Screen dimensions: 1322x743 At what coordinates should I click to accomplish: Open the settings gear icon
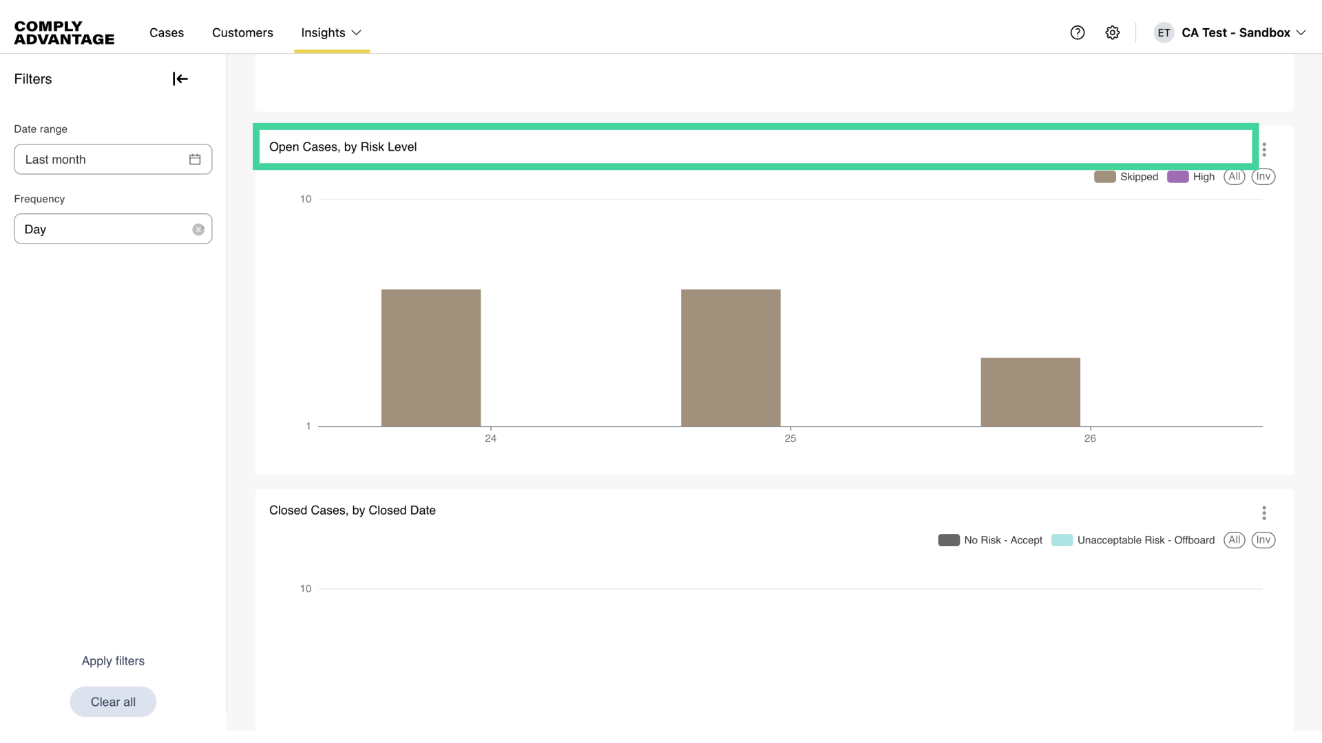point(1113,32)
